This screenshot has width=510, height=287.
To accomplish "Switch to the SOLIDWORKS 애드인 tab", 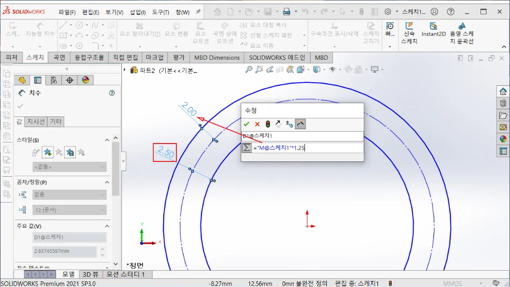I will pyautogui.click(x=277, y=57).
